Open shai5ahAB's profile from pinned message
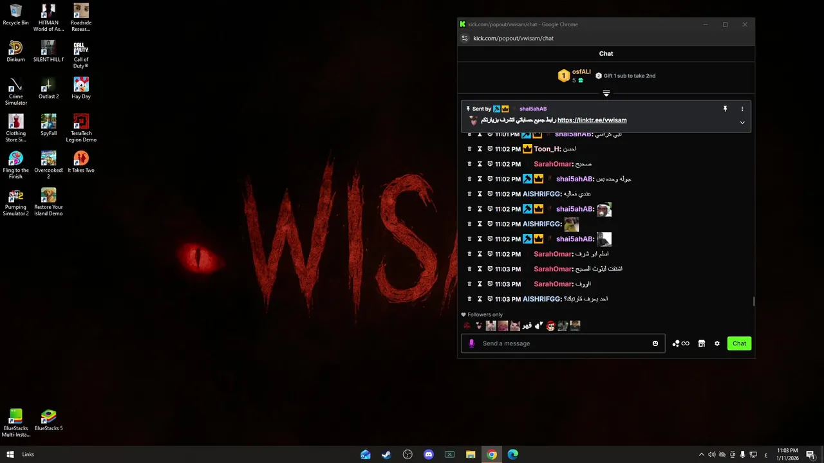Image resolution: width=824 pixels, height=463 pixels. [x=533, y=109]
